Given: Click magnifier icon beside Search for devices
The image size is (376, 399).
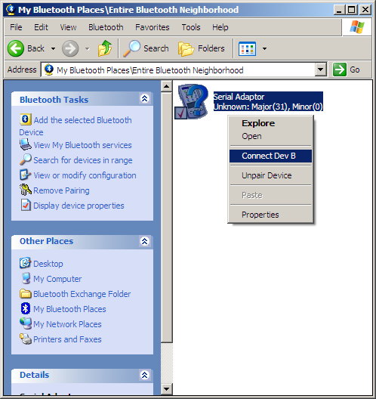Looking at the screenshot, I should [26, 159].
